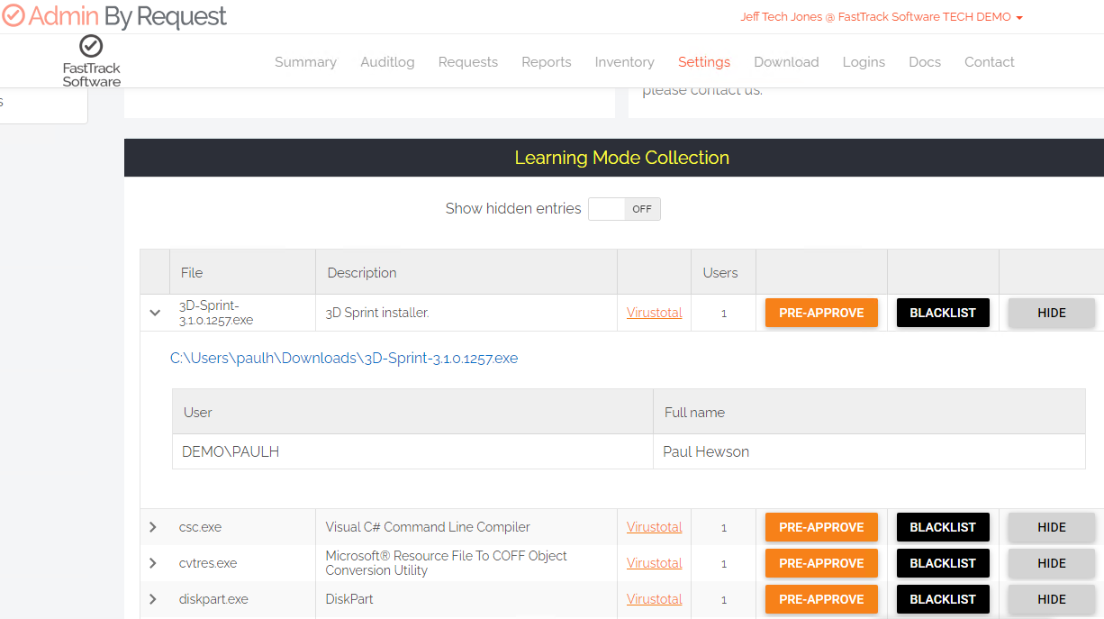Click the Admin By Request logo

tap(114, 16)
